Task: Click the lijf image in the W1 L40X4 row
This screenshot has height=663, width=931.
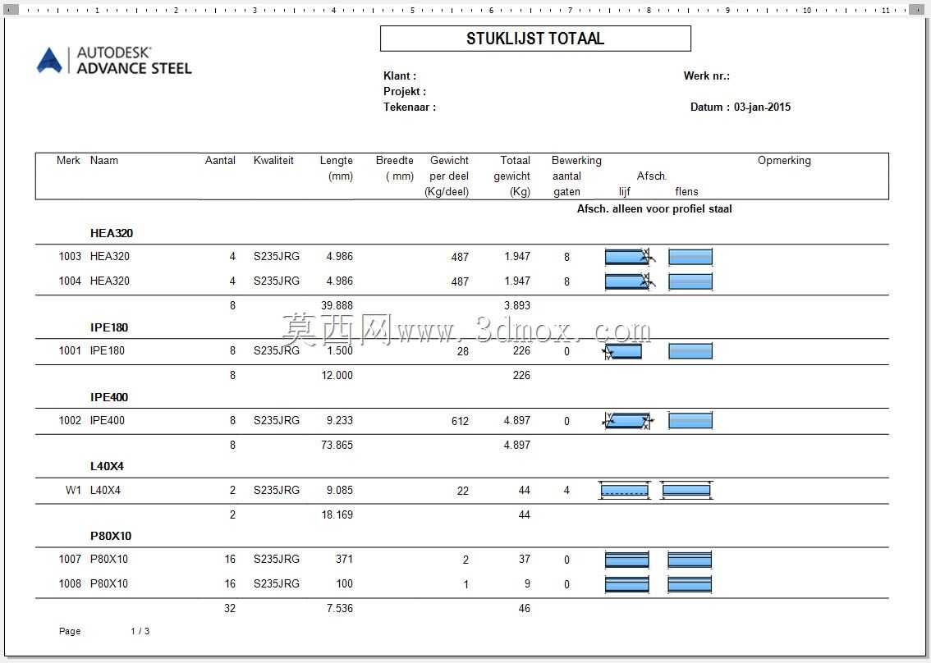Action: point(624,491)
